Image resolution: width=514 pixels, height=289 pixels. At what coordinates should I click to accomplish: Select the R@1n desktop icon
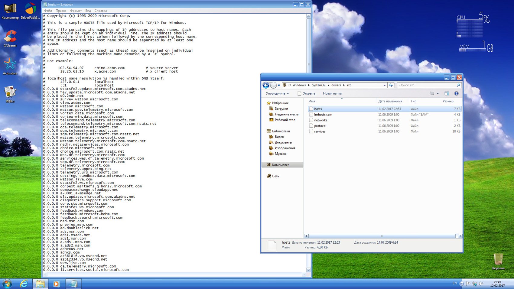click(10, 94)
